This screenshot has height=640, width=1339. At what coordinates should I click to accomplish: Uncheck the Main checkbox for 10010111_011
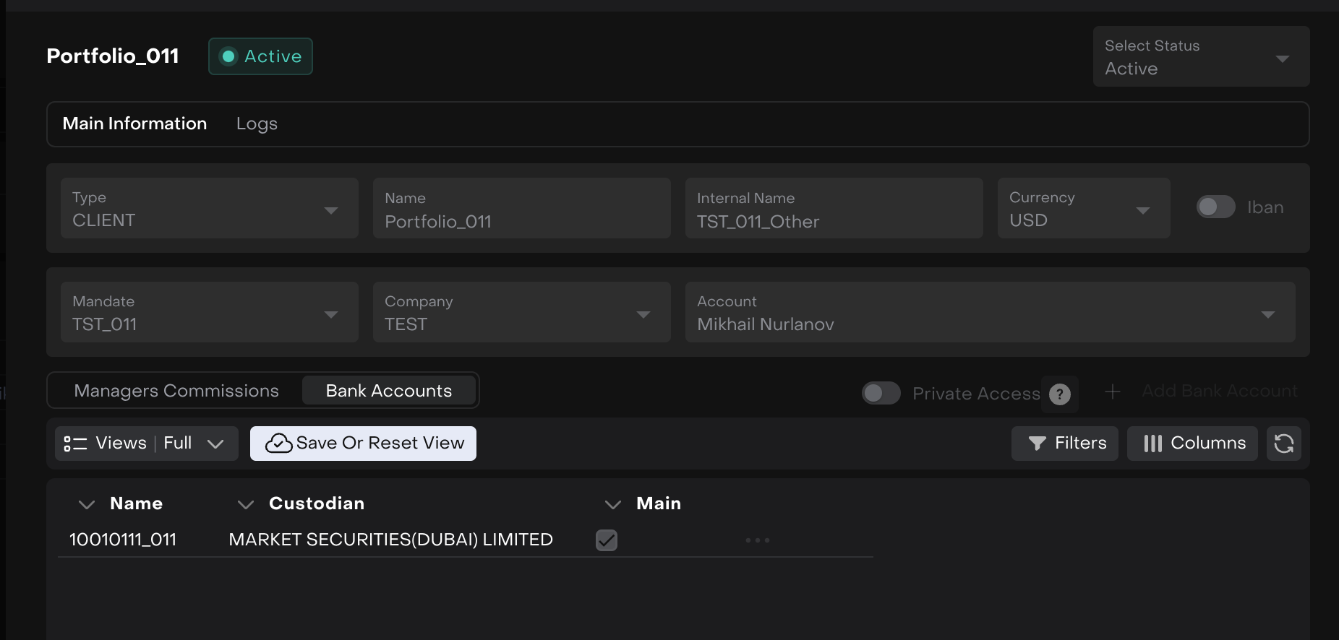coord(606,540)
